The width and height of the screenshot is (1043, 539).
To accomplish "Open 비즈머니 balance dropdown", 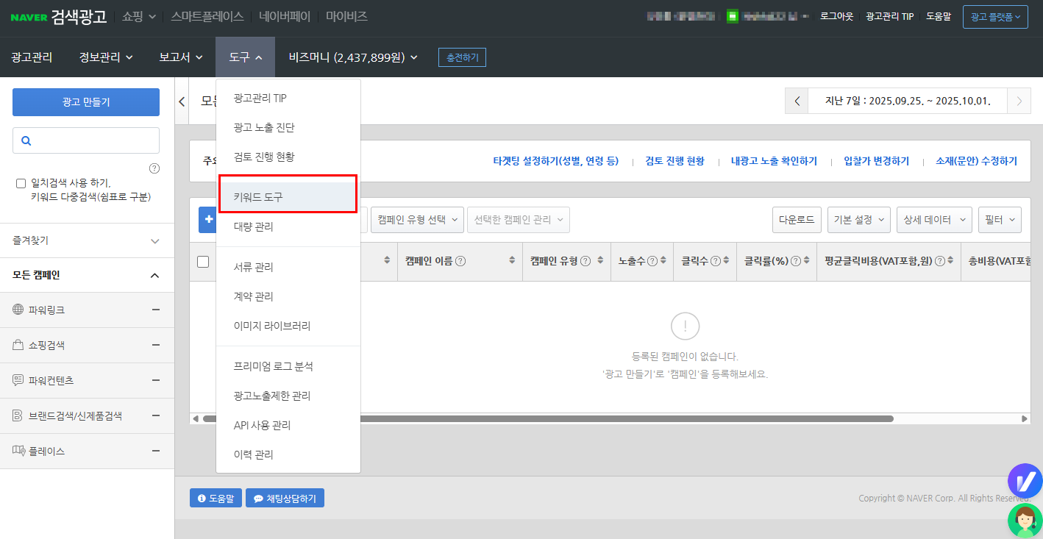I will tap(353, 57).
